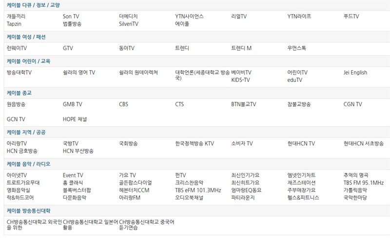
Task: Open the 블록버스터팝 channel
Action: pos(77,190)
